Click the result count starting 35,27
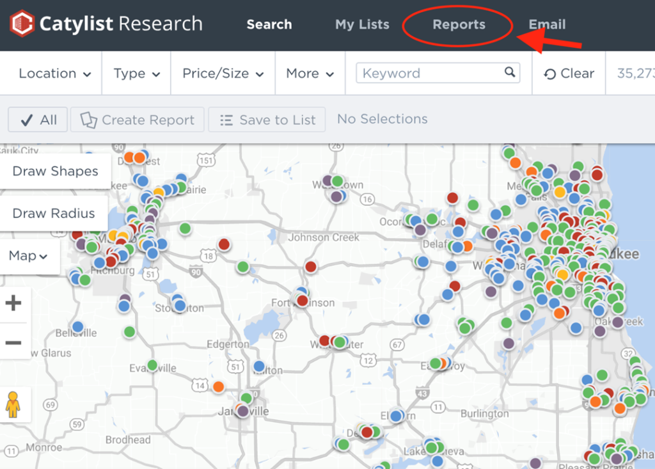This screenshot has width=655, height=469. 636,74
